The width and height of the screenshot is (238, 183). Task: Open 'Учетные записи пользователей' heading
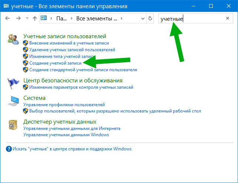click(65, 36)
